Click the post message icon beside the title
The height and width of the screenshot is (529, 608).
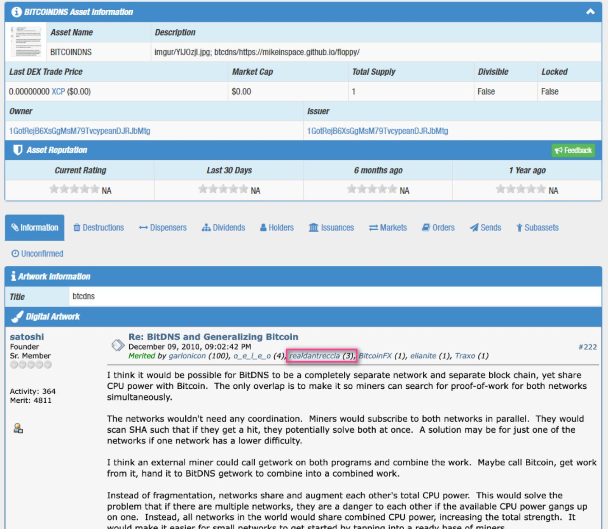tap(118, 345)
